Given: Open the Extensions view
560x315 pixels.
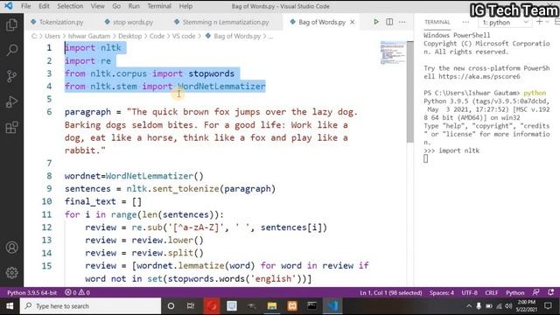Looking at the screenshot, I should [11, 128].
